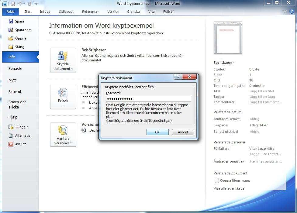This screenshot has height=213, width=297.
Task: Open the Hjälp section
Action: pyautogui.click(x=13, y=117)
